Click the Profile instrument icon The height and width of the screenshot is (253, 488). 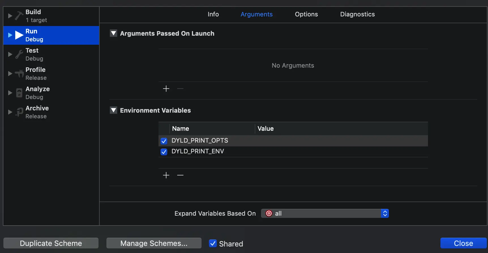19,74
